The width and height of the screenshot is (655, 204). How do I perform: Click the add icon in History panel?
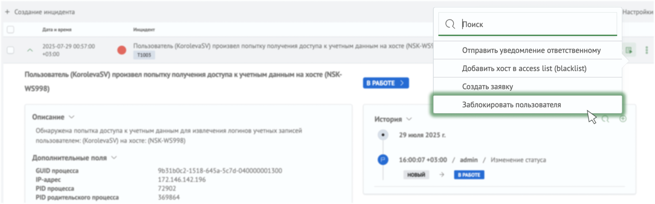623,119
